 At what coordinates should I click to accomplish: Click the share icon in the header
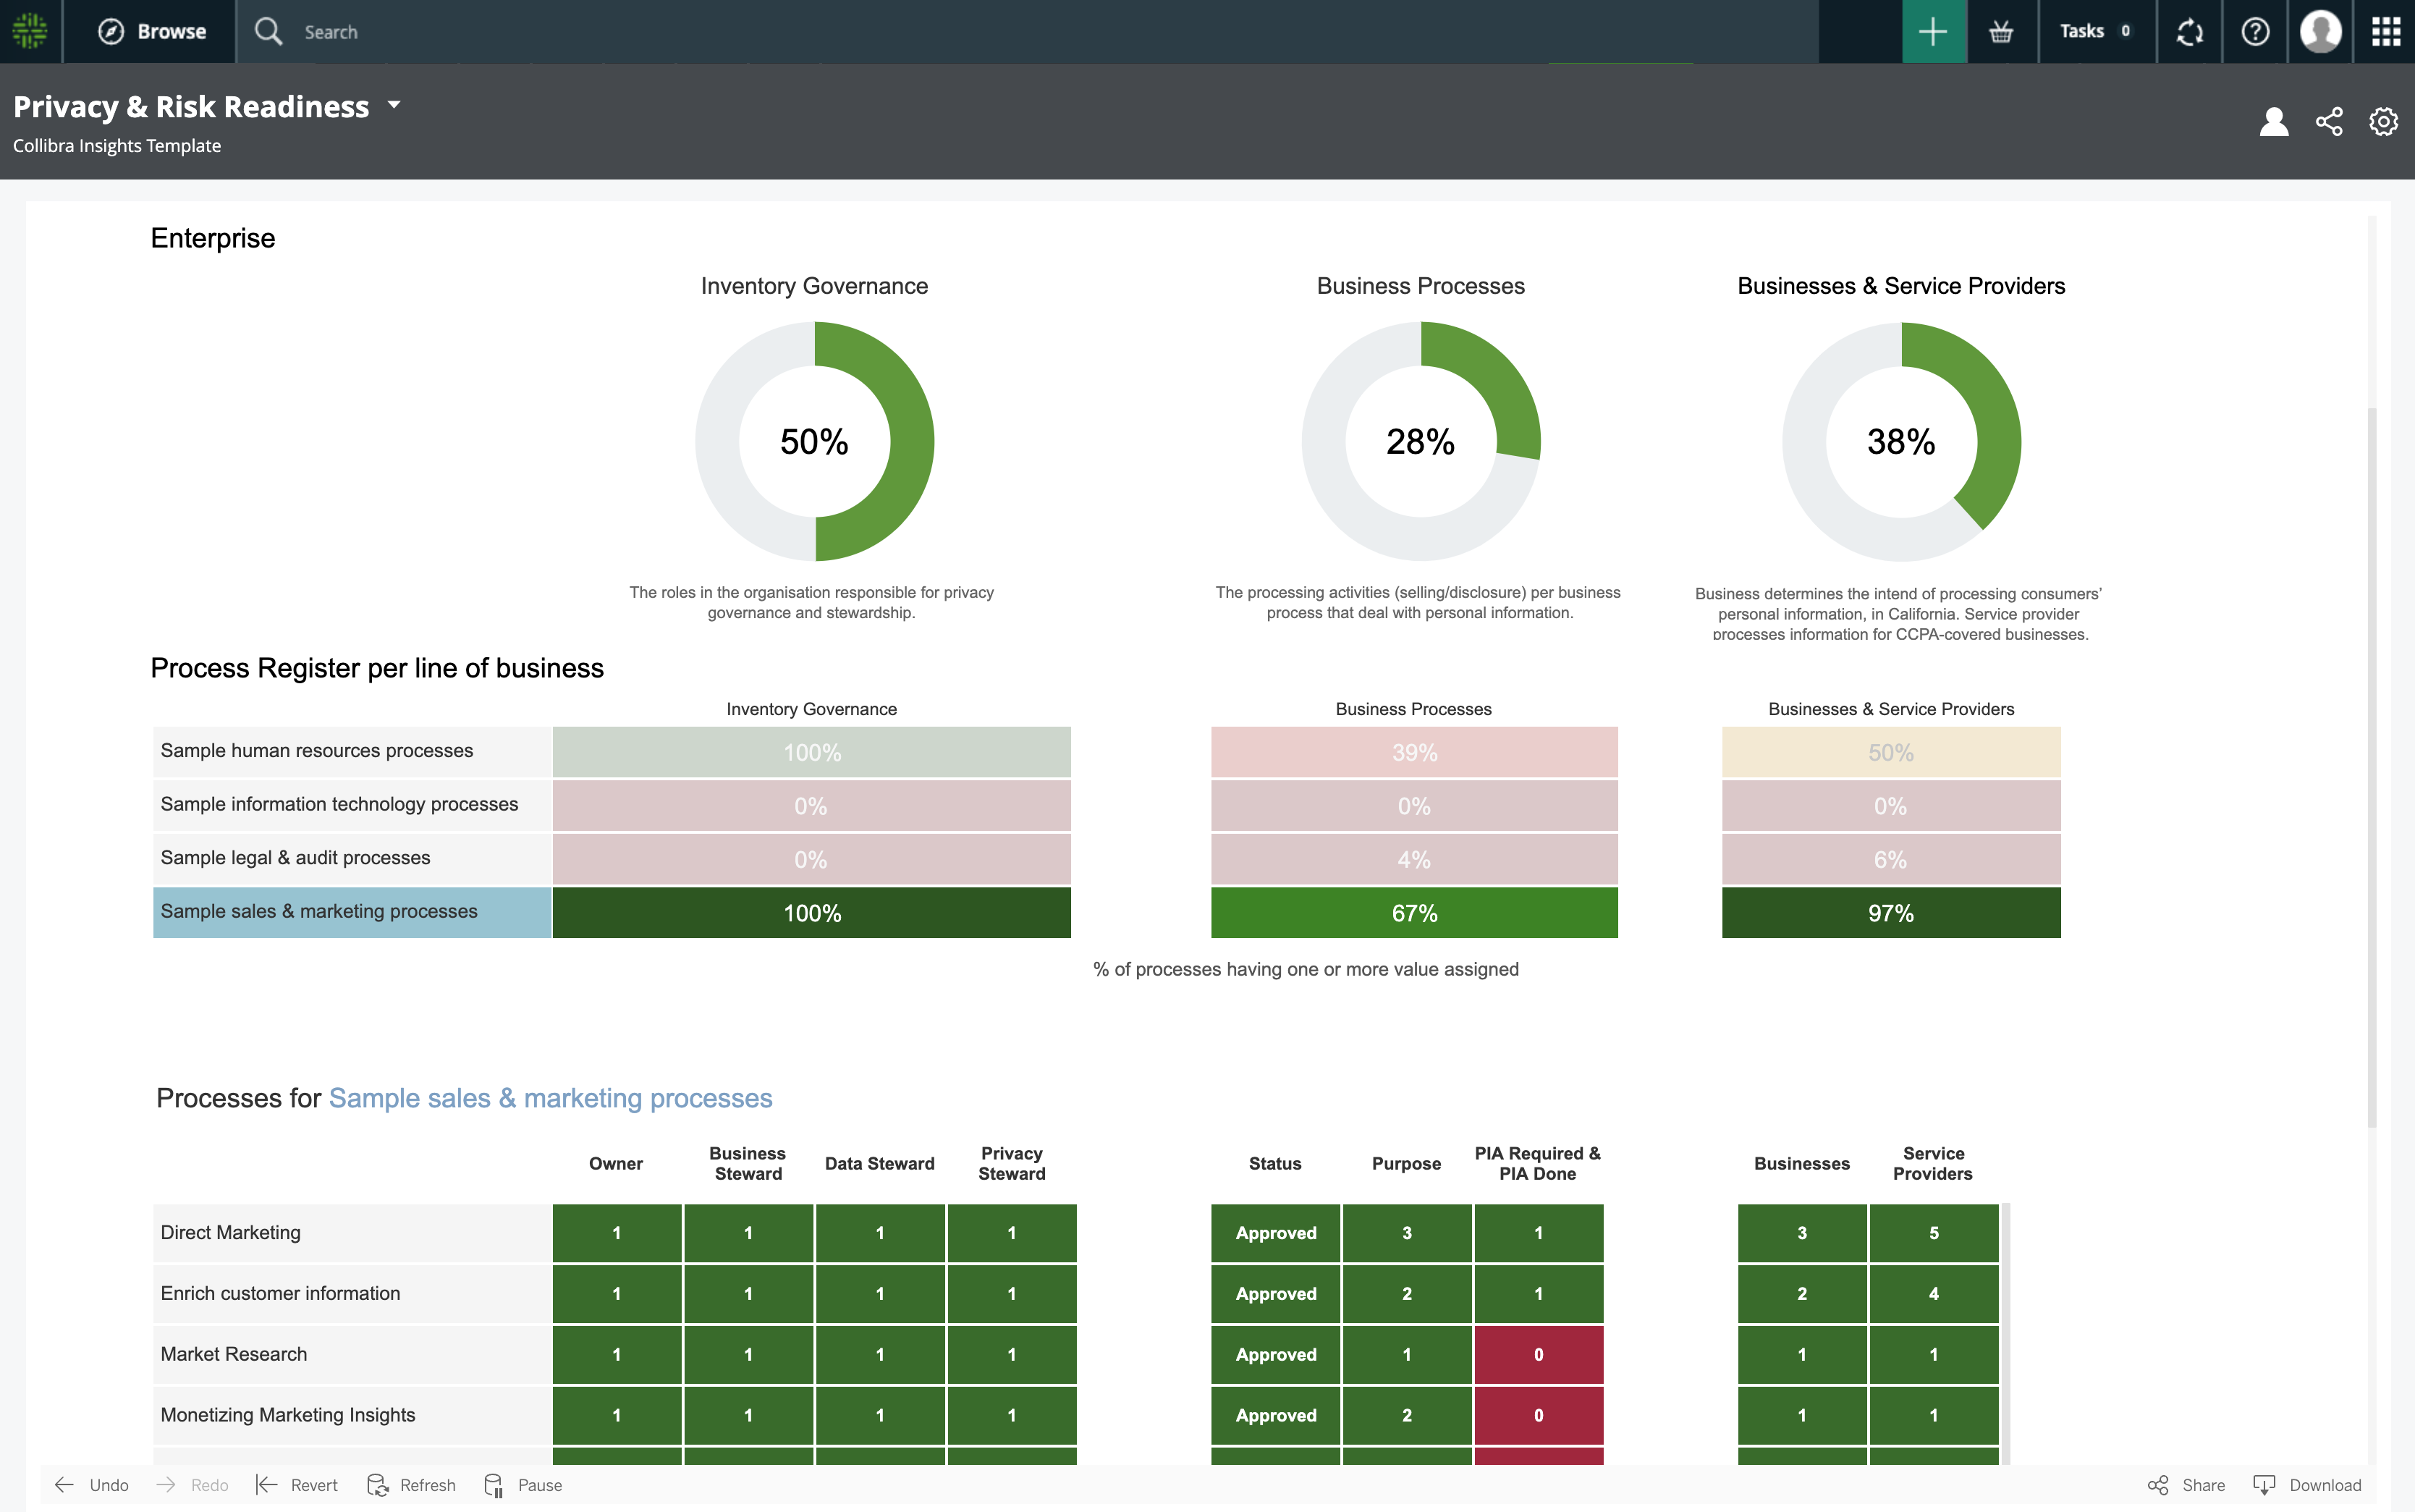[2329, 122]
